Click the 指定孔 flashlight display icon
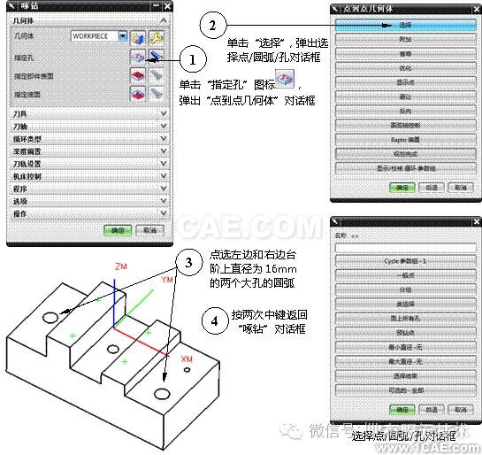 (157, 57)
